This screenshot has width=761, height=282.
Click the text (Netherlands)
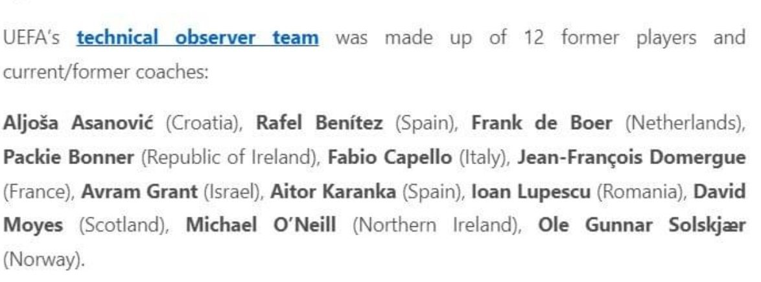pyautogui.click(x=685, y=124)
